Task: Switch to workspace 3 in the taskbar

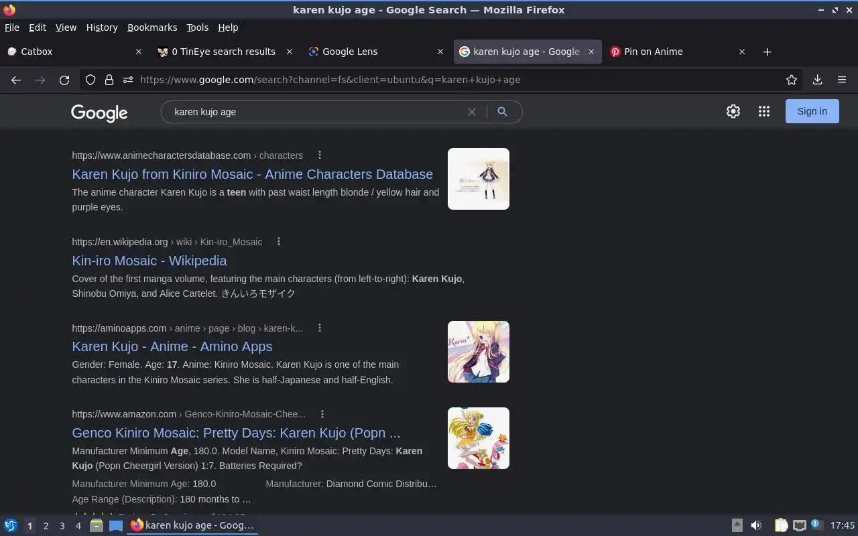Action: (x=62, y=526)
